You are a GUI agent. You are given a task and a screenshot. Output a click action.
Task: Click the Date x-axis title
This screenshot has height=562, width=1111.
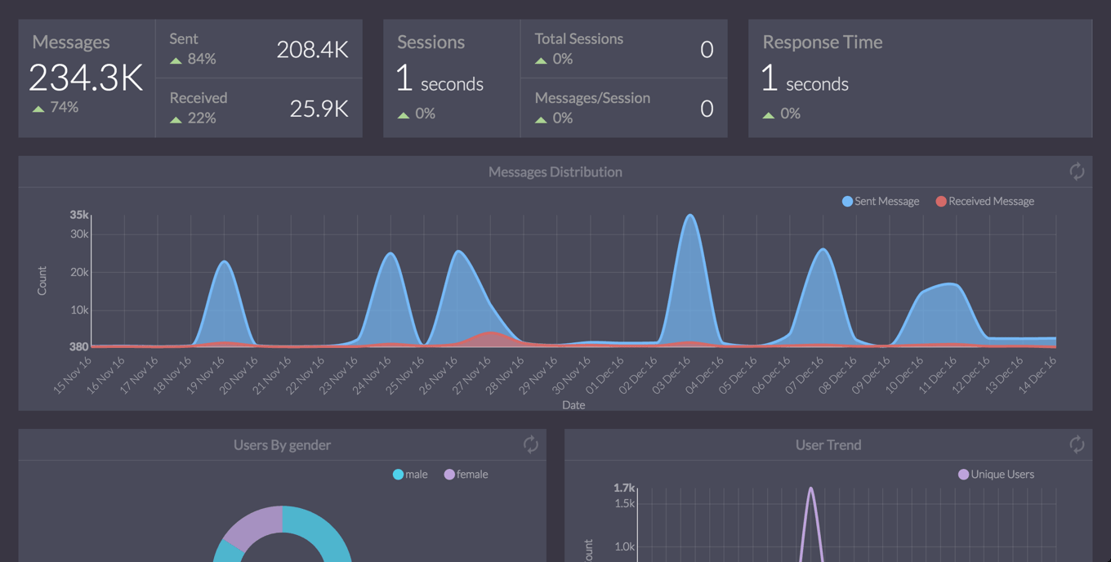573,404
